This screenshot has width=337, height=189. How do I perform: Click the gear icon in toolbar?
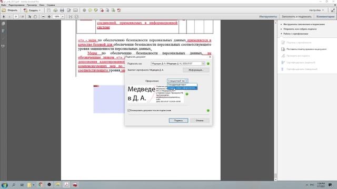(84, 10)
